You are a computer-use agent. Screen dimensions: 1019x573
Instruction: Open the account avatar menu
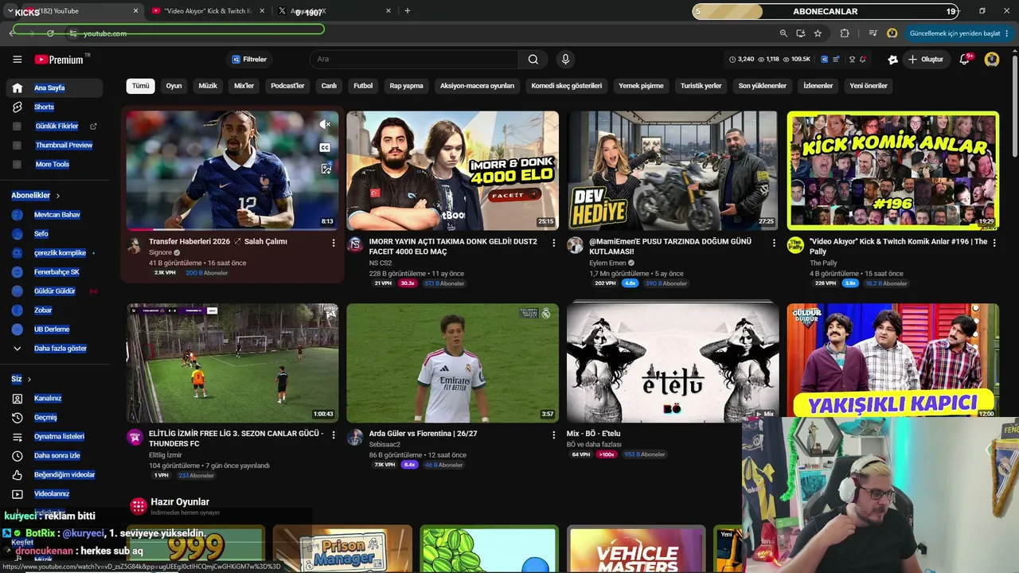[992, 59]
